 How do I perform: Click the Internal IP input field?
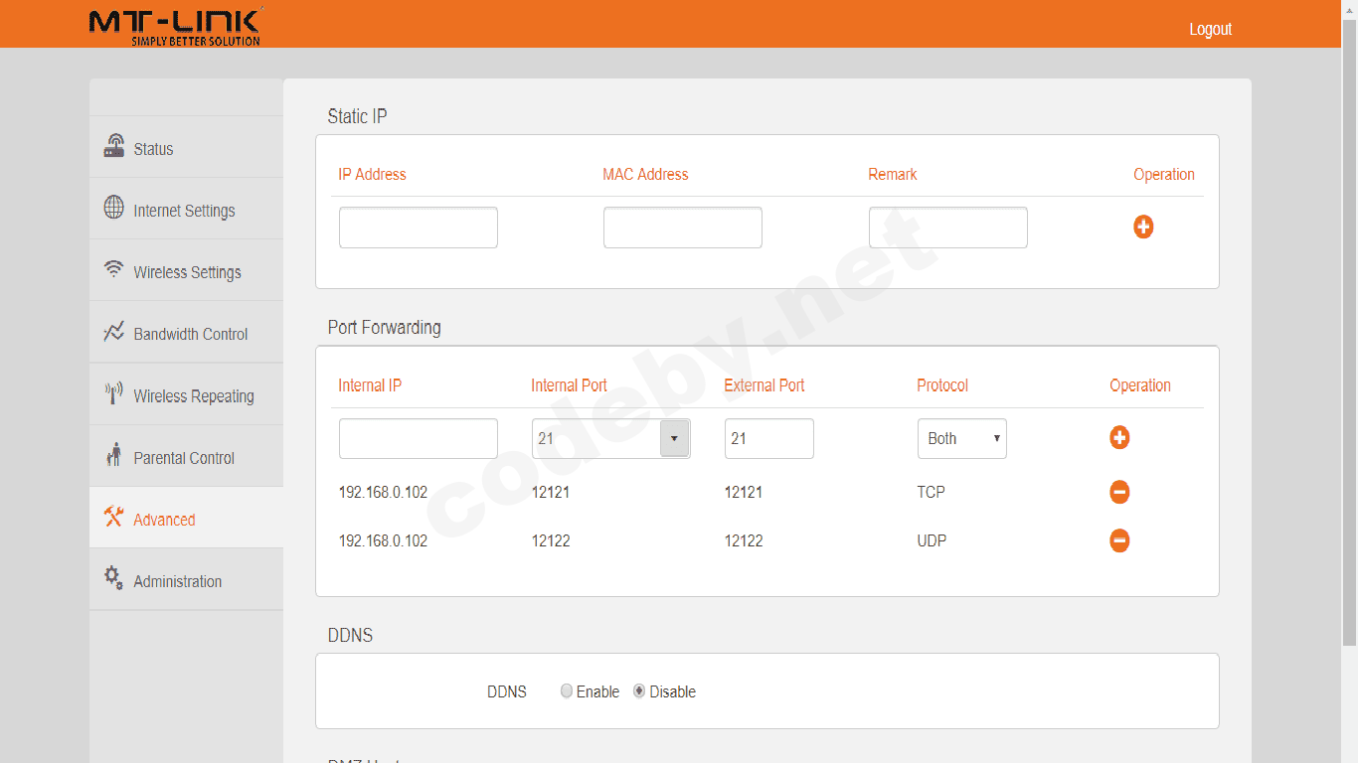pyautogui.click(x=419, y=438)
